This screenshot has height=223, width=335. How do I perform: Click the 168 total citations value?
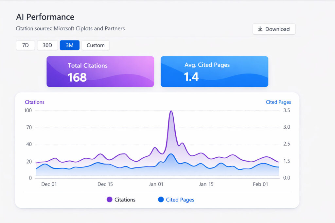[77, 77]
